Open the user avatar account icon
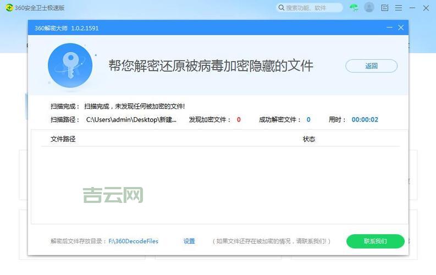436x275 pixels. click(369, 8)
